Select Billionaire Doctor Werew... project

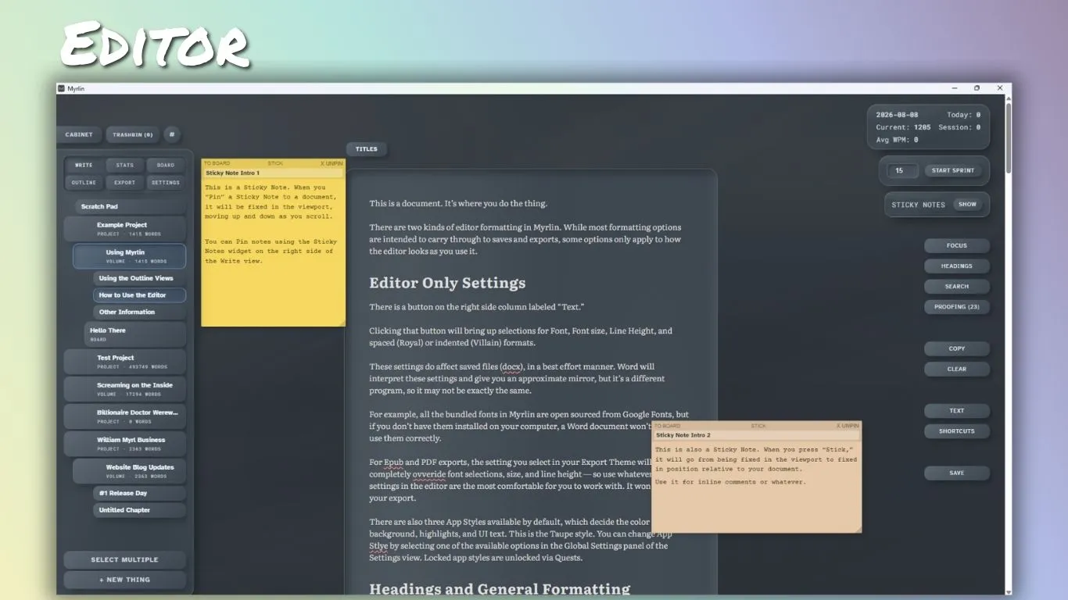click(x=125, y=416)
